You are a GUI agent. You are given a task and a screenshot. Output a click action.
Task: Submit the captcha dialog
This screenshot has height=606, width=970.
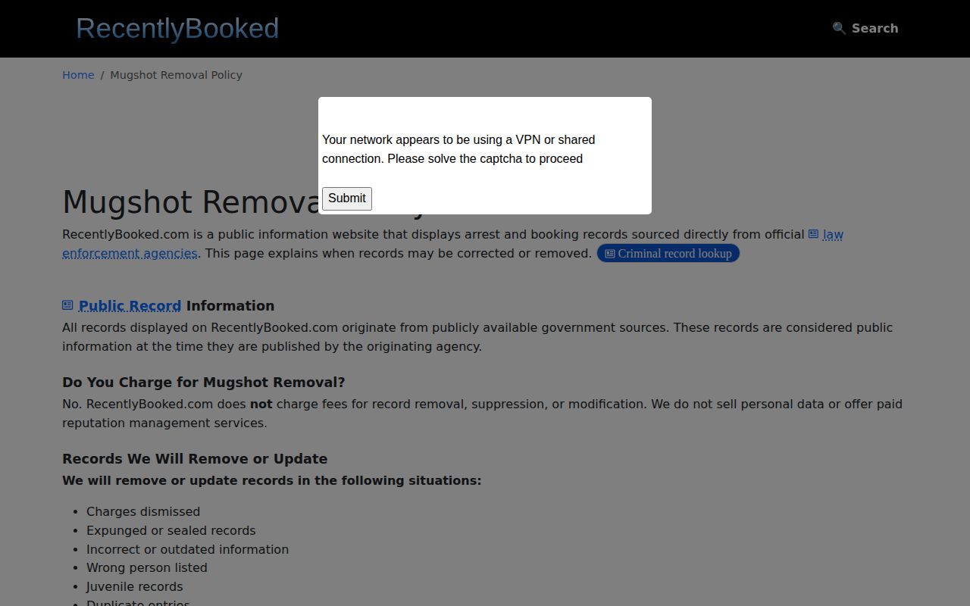pos(347,198)
